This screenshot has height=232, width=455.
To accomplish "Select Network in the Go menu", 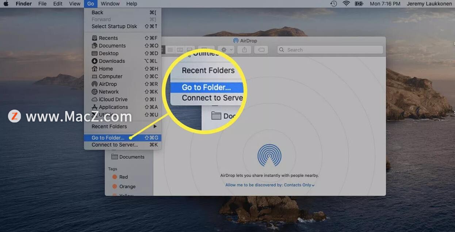I will point(123,92).
